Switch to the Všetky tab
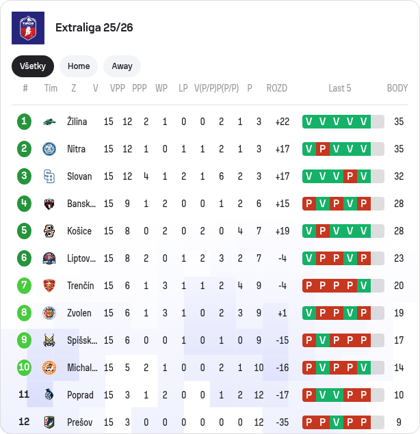420x434 pixels. point(33,66)
